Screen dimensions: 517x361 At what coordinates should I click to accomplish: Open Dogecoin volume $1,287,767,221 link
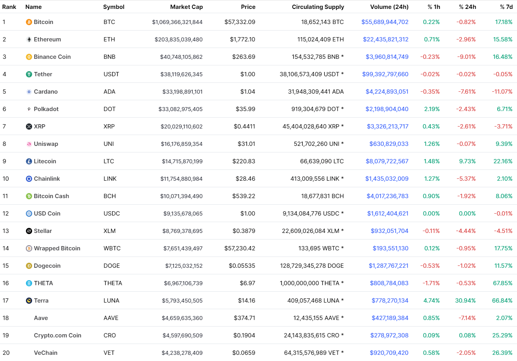[389, 266]
